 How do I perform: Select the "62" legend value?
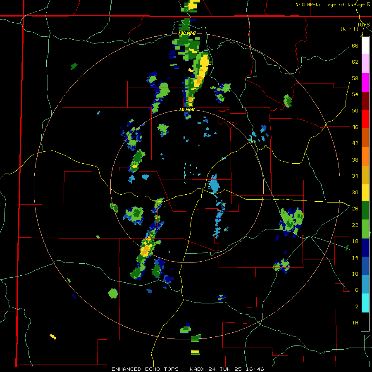click(355, 62)
